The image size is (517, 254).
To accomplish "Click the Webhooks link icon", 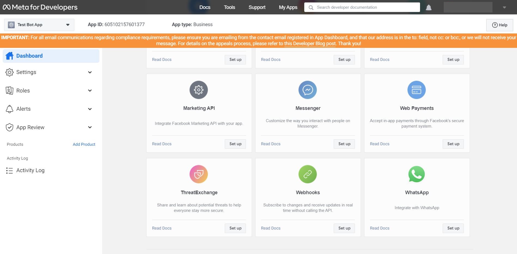I will tap(308, 174).
